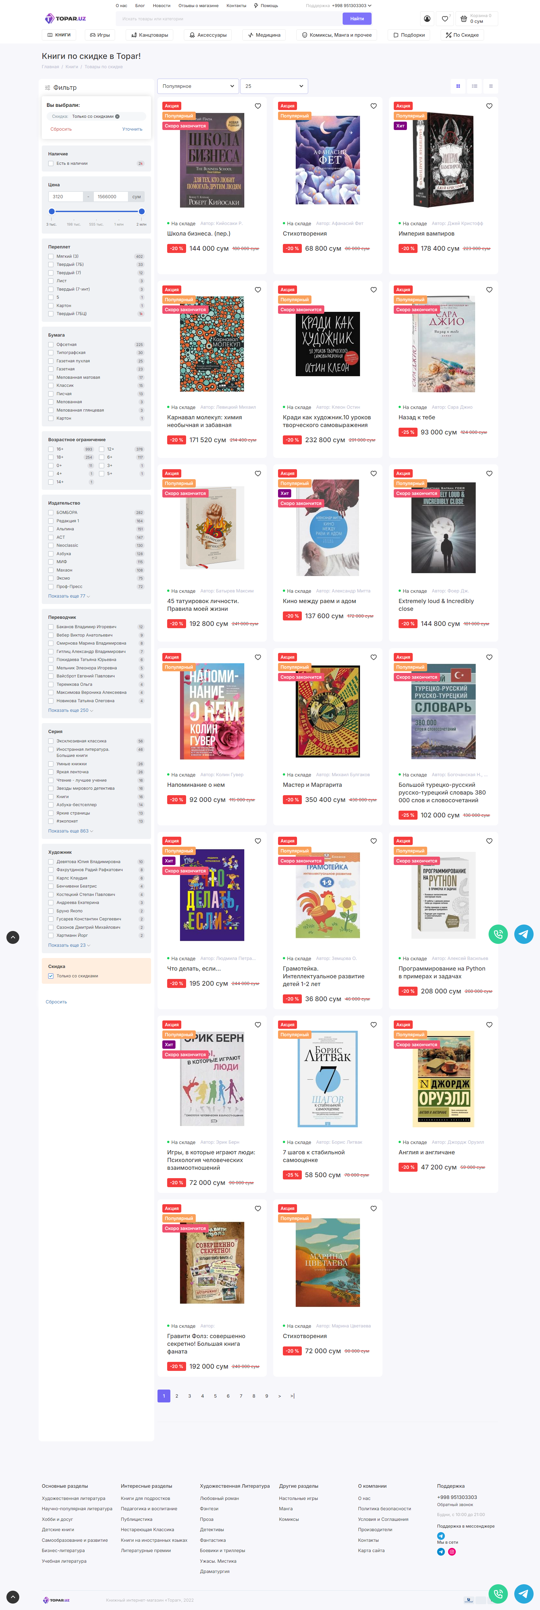Click the right price range slider handle

tap(142, 211)
